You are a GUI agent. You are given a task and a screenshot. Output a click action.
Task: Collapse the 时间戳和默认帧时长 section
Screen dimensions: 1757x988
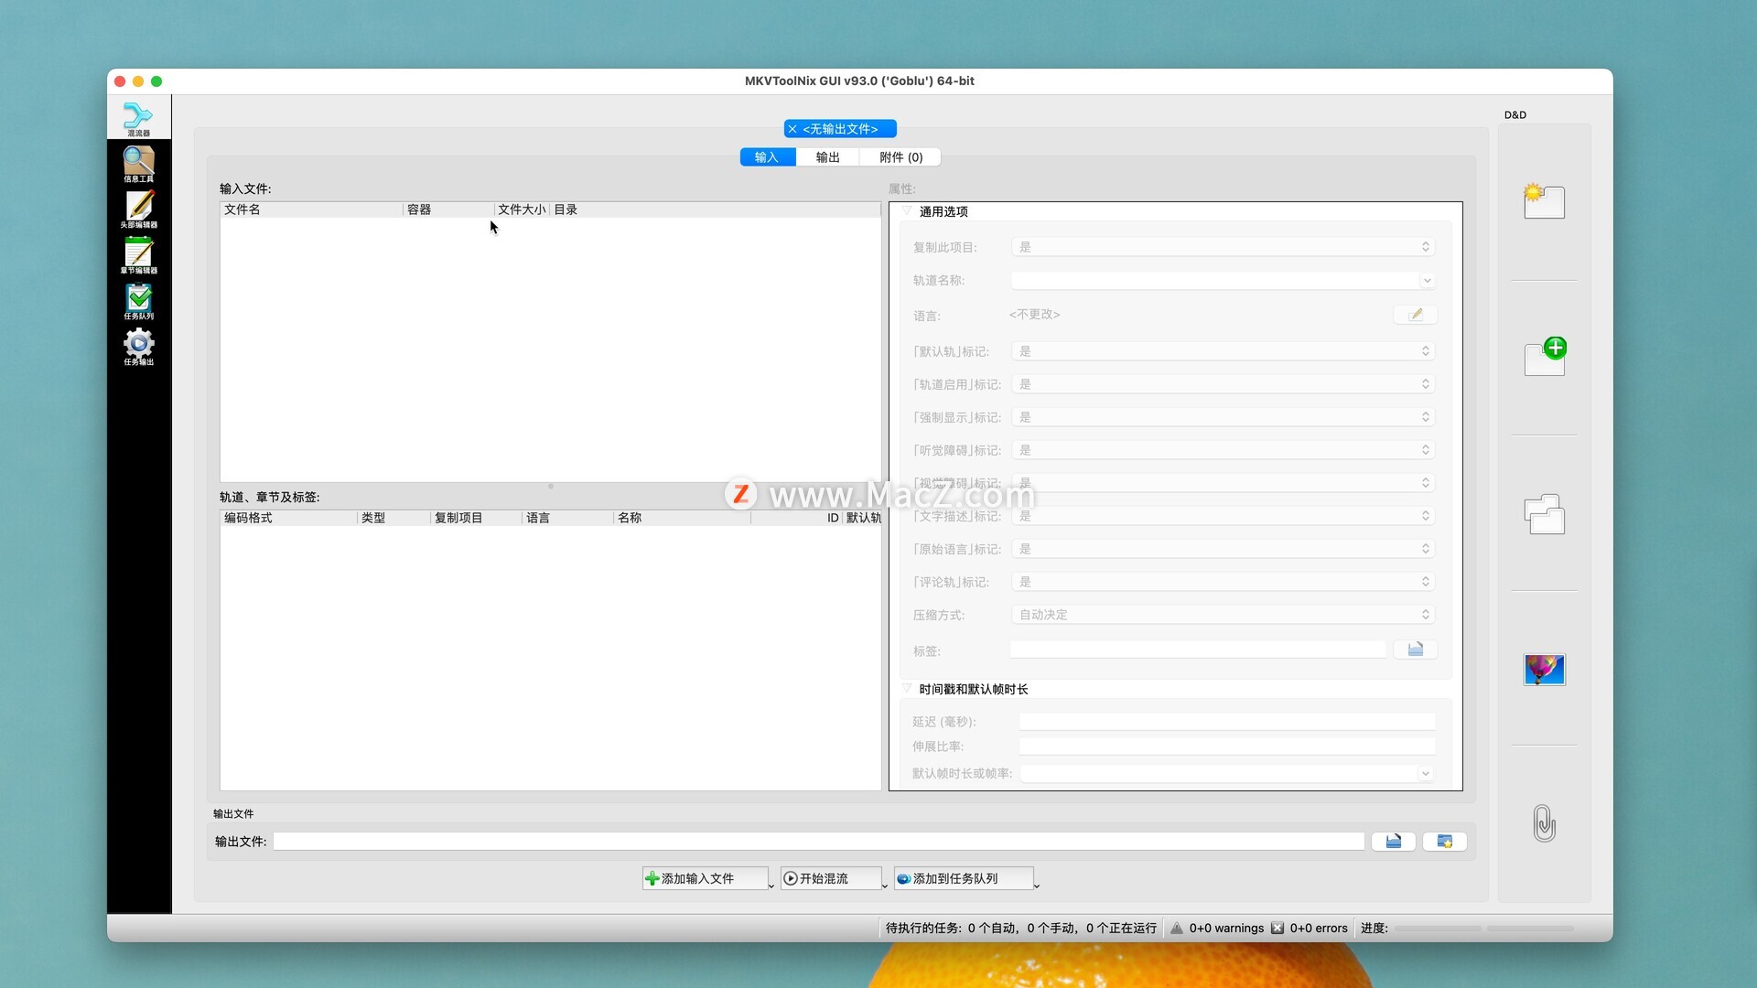click(x=907, y=689)
